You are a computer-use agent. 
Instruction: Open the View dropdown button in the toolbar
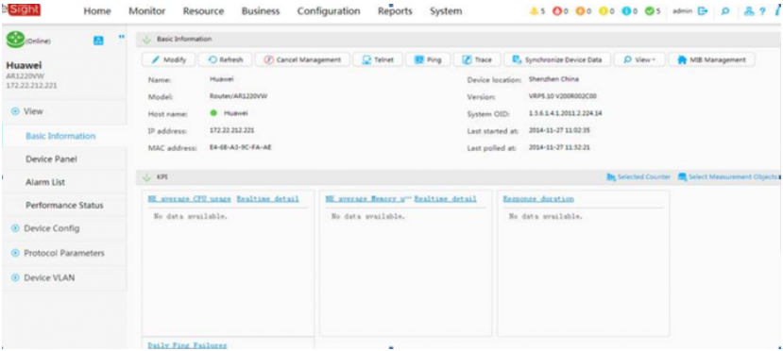coord(639,59)
